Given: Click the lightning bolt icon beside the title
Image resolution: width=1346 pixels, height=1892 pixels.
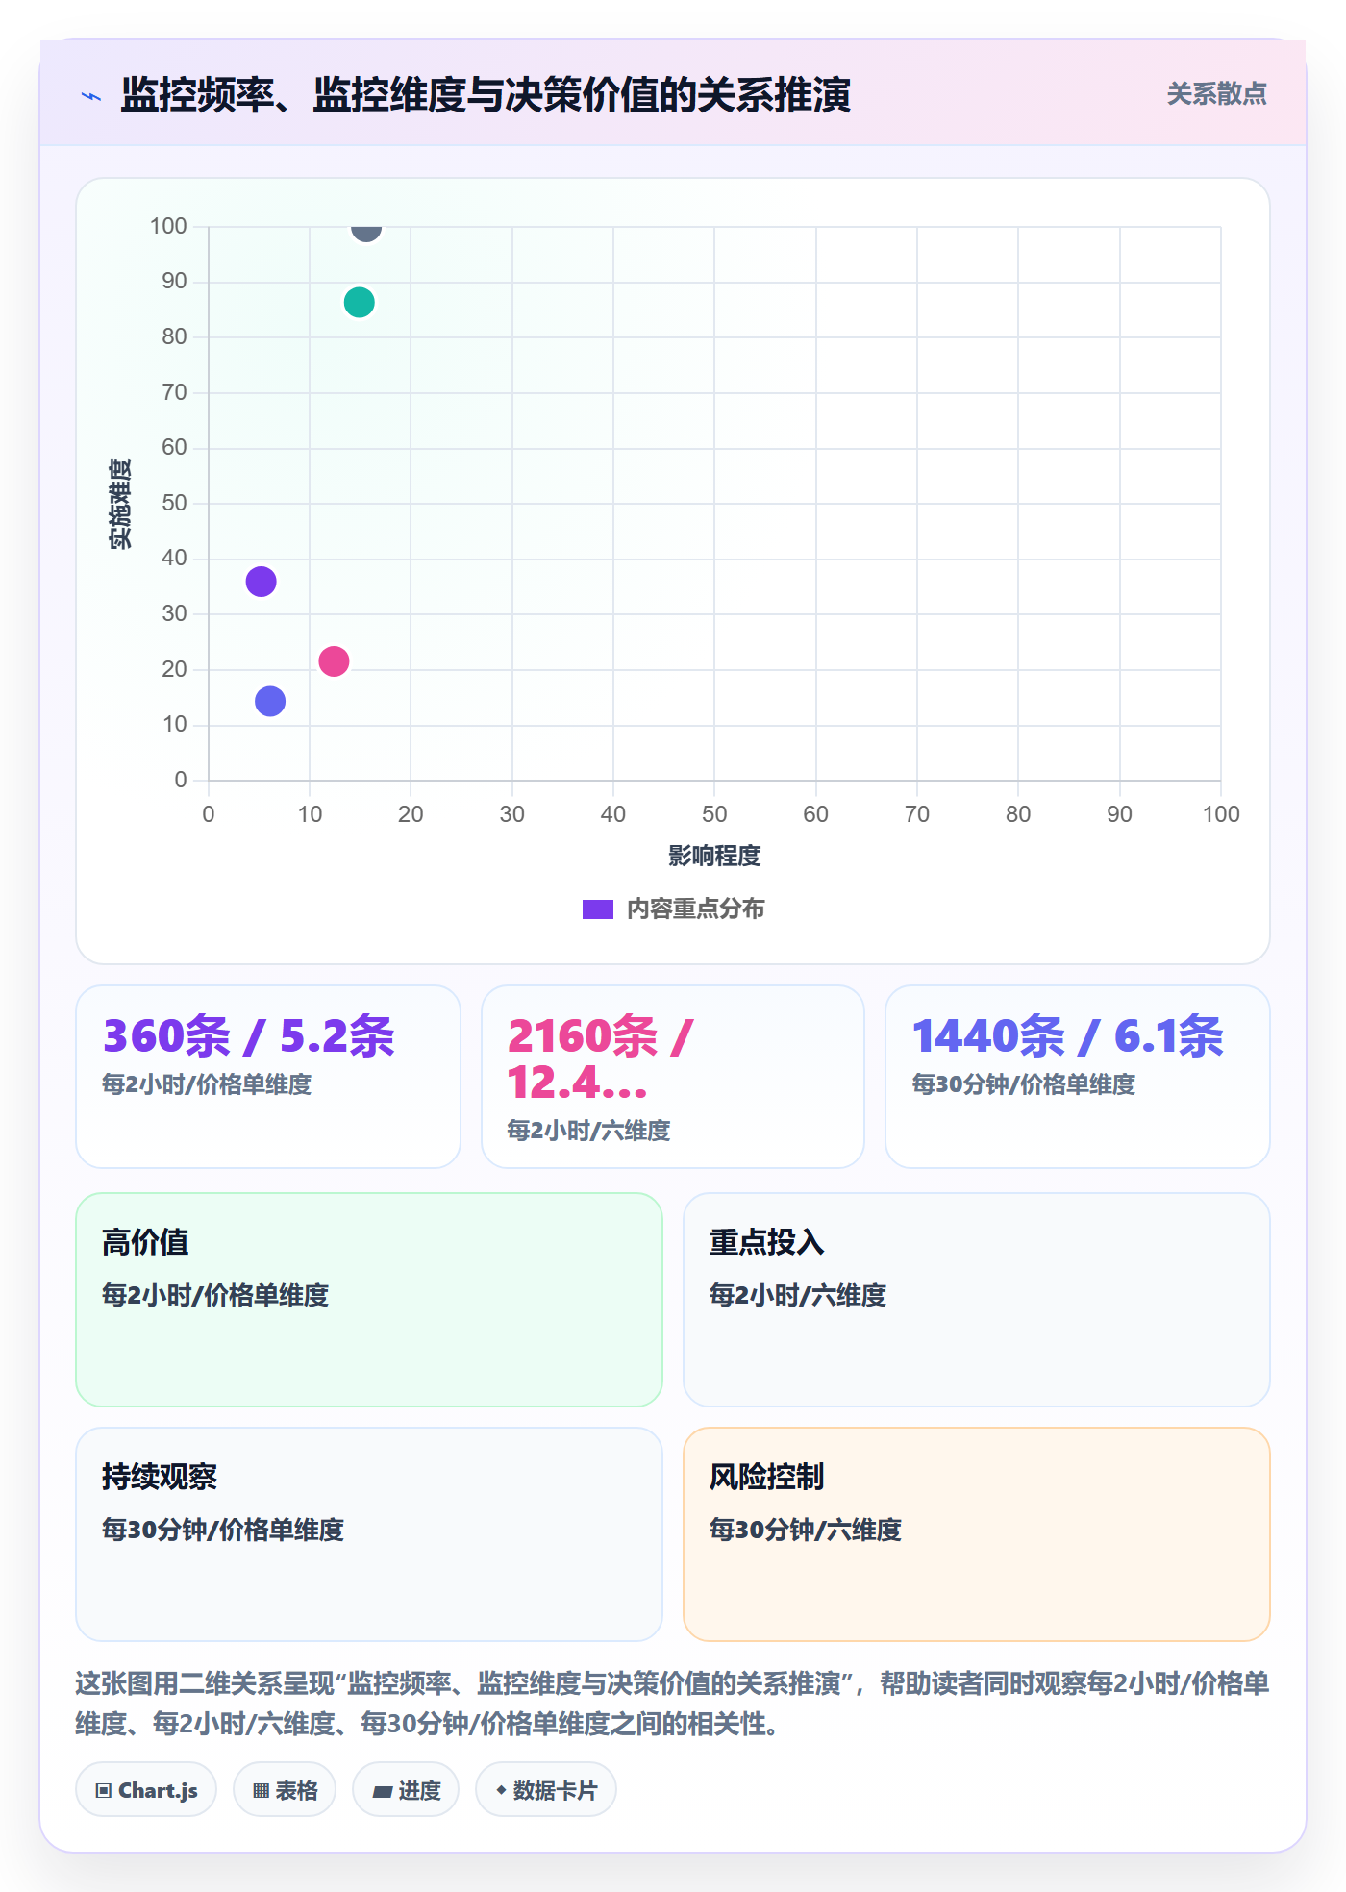Looking at the screenshot, I should point(91,96).
